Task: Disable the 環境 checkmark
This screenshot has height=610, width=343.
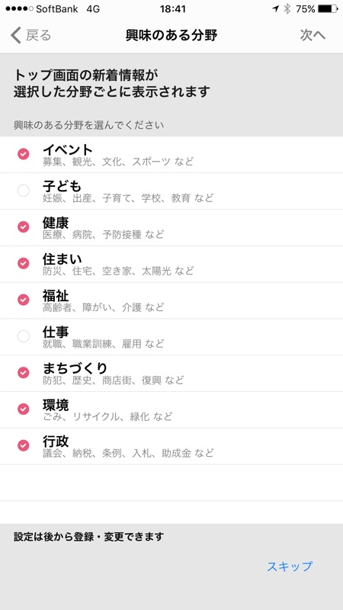Action: (x=24, y=409)
